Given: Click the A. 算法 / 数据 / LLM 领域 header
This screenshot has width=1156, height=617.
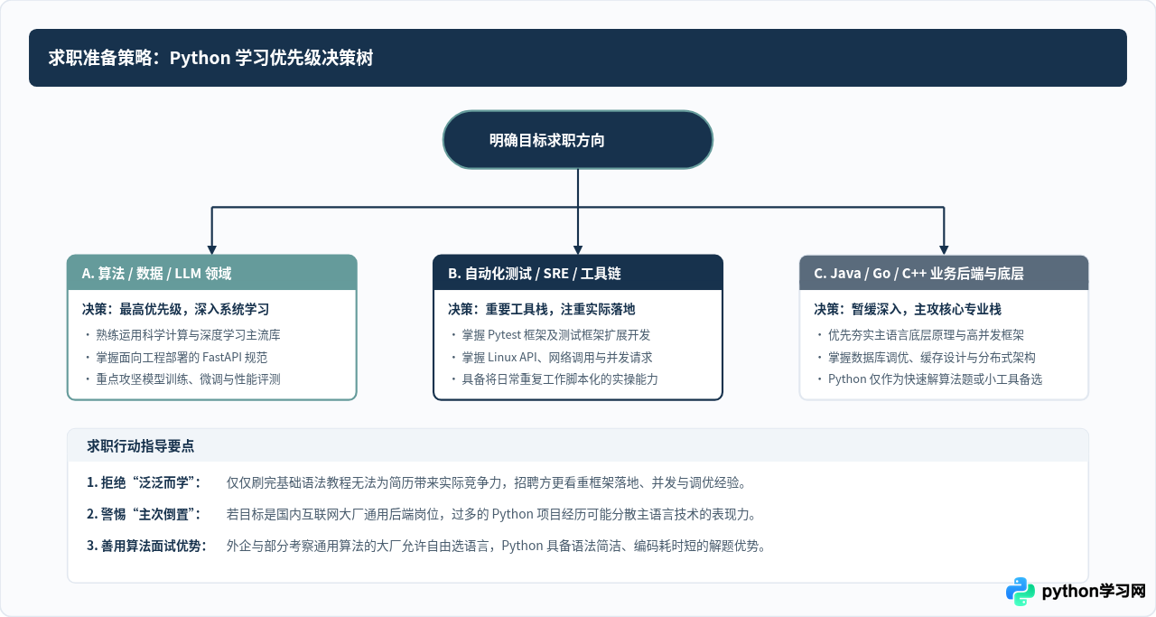Looking at the screenshot, I should [x=212, y=273].
